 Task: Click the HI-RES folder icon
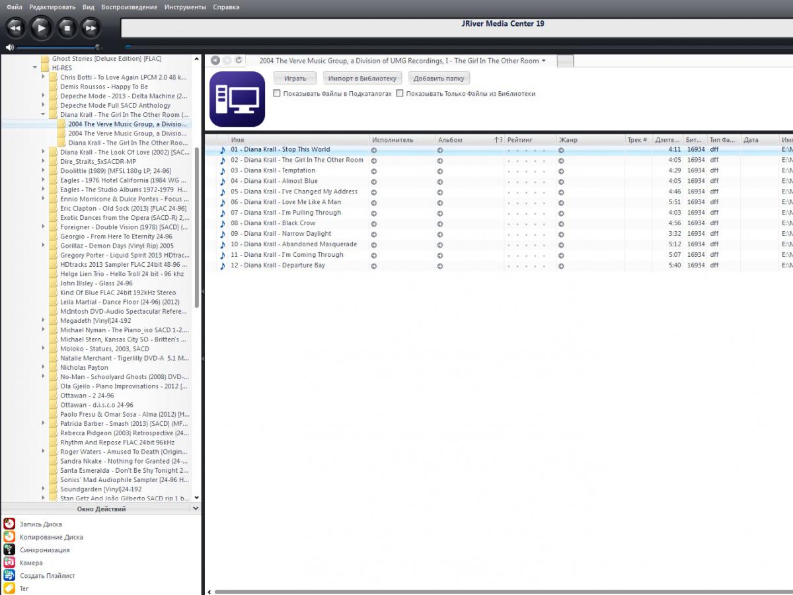coord(45,68)
